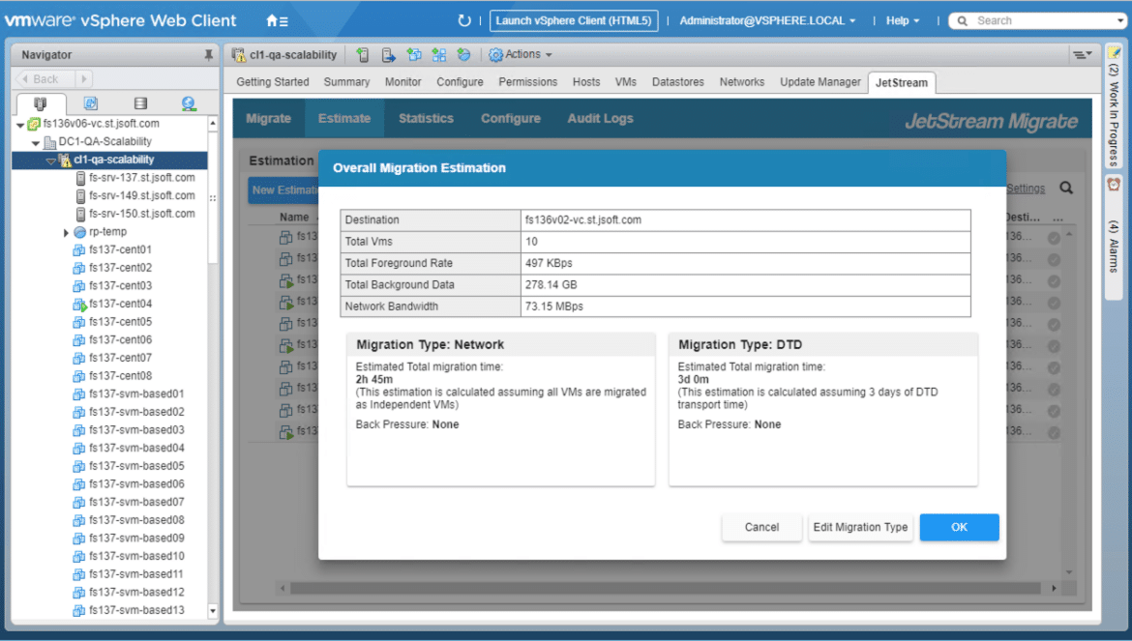Select fs137-cent01 in the navigator tree

[x=120, y=250]
